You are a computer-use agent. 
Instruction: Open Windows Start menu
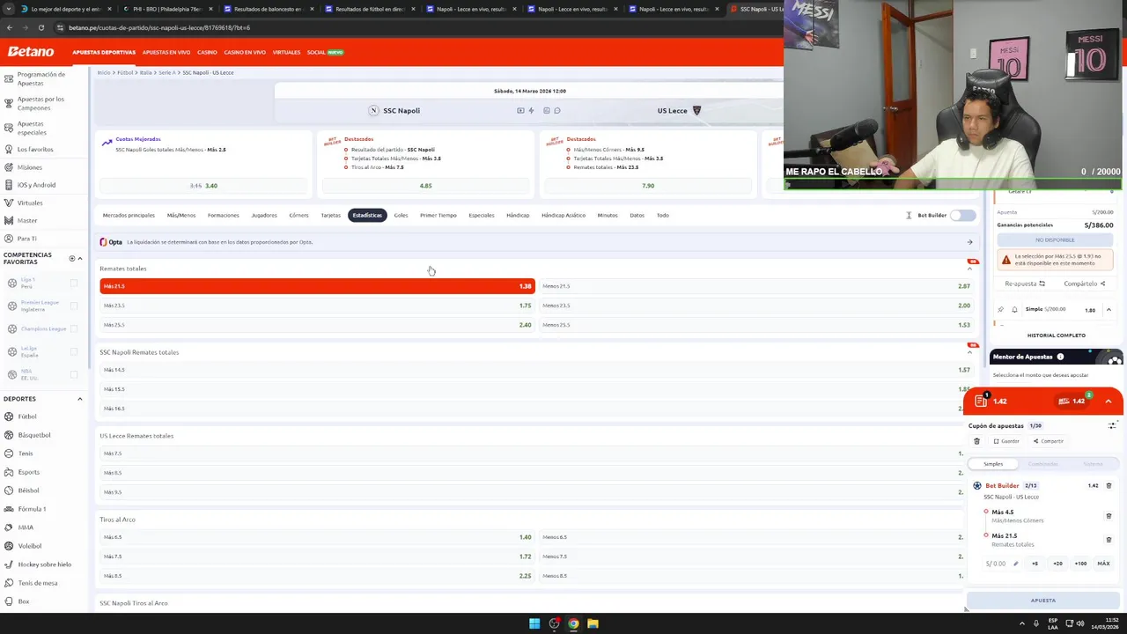pyautogui.click(x=534, y=623)
